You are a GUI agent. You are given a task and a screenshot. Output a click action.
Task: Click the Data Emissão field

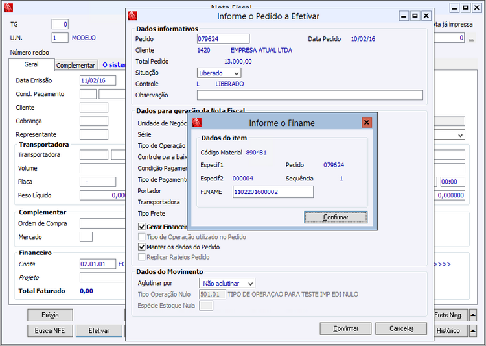pyautogui.click(x=98, y=80)
